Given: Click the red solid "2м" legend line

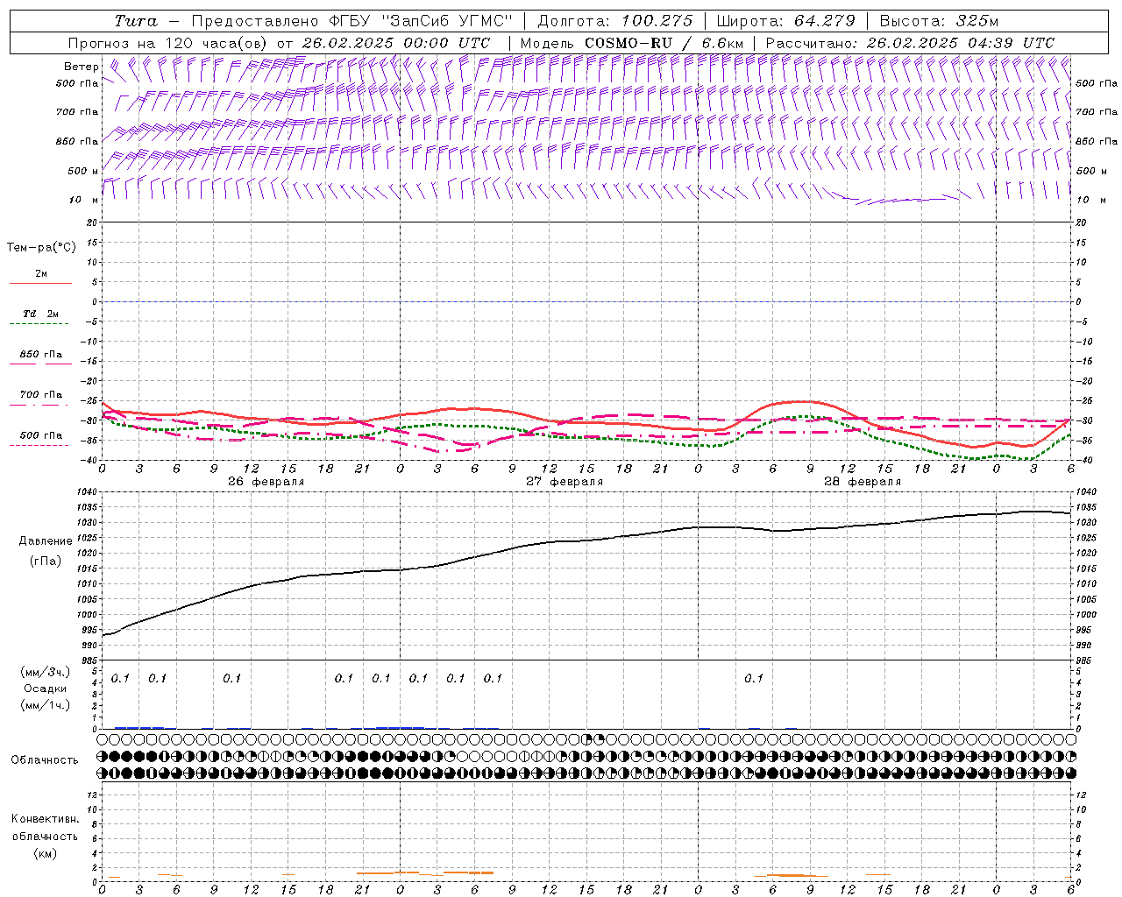Looking at the screenshot, I should click(40, 283).
